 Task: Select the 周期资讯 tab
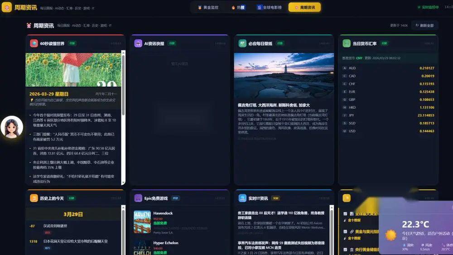pyautogui.click(x=304, y=8)
